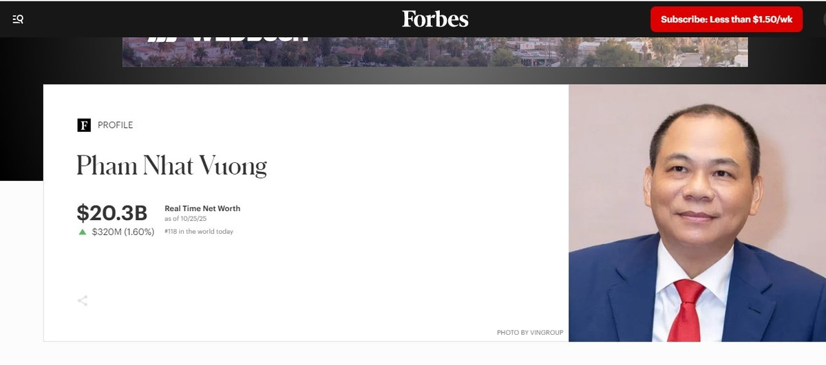
Task: Click the $320M (1.60%) change value
Action: pos(123,232)
